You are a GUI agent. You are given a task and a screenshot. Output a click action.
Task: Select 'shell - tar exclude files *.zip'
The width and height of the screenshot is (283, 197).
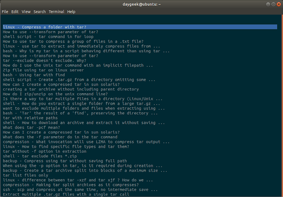40,156
